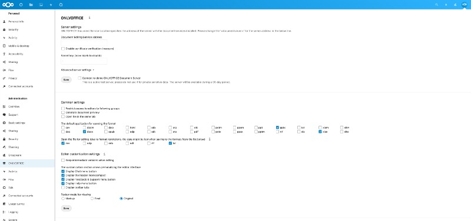The image size is (471, 221).
Task: Click the search magnifier in the header
Action: [436, 5]
